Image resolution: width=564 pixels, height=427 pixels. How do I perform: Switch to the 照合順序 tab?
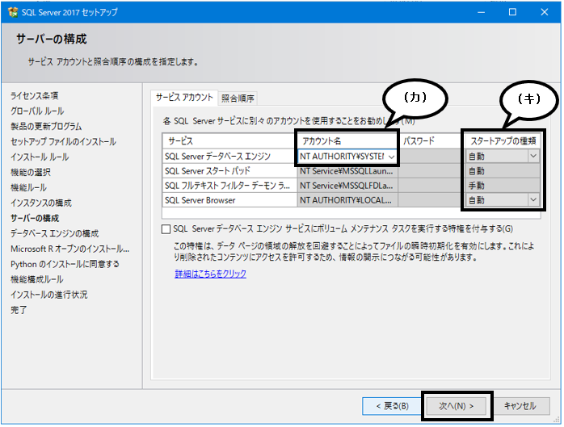[238, 98]
